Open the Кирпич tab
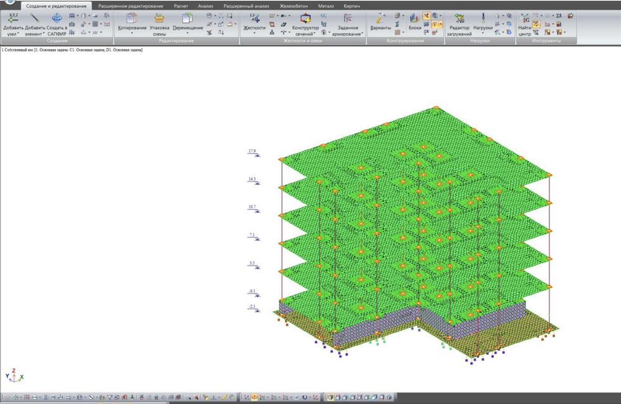621x404 pixels. [x=351, y=6]
